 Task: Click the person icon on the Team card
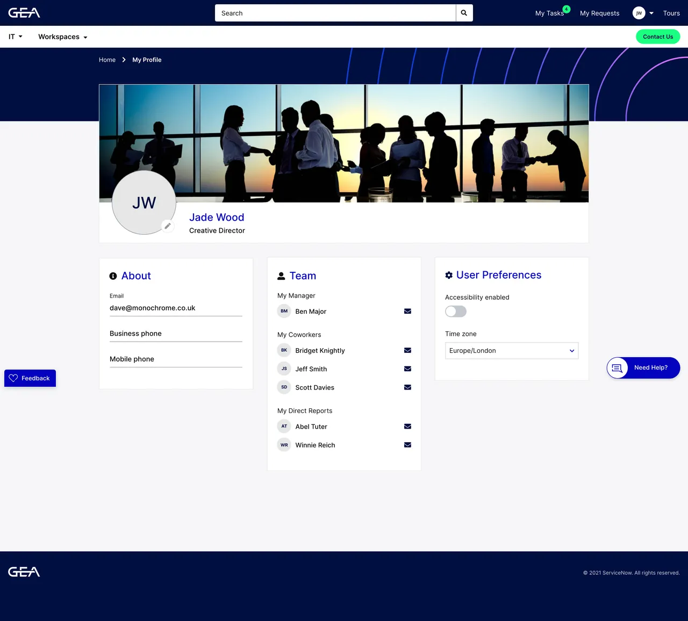(x=281, y=276)
